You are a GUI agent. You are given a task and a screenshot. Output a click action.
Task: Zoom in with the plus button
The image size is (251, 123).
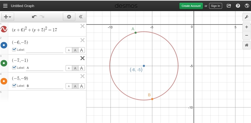(x=247, y=27)
